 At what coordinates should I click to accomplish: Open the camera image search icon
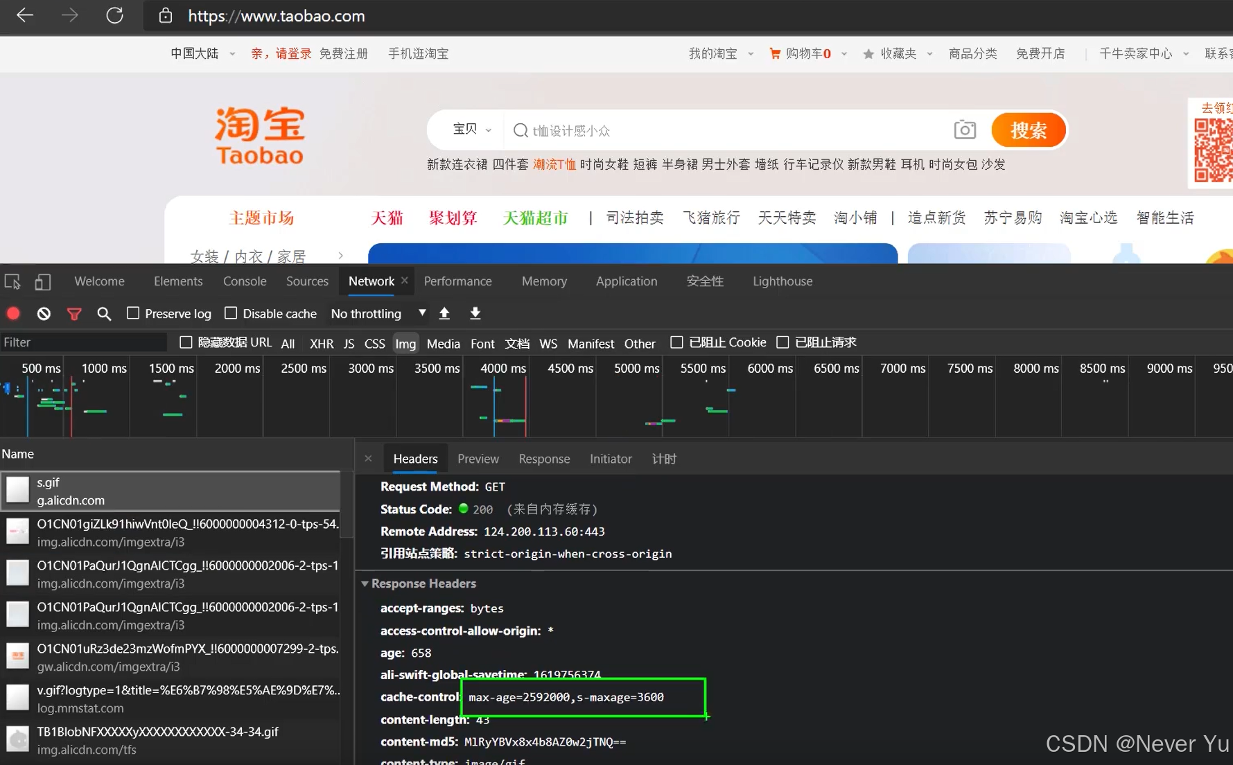(x=965, y=130)
